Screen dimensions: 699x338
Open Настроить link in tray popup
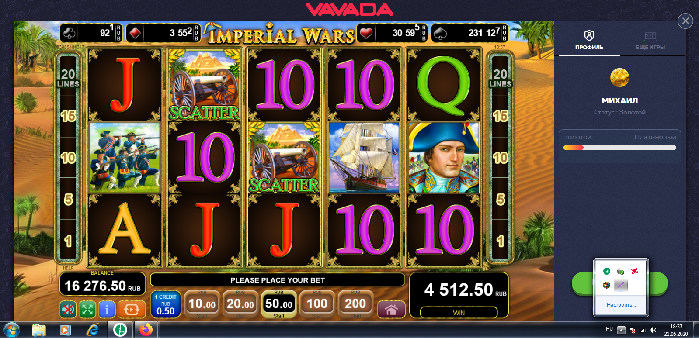click(x=621, y=305)
